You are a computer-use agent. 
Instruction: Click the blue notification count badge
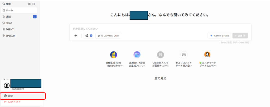pyautogui.click(x=35, y=17)
